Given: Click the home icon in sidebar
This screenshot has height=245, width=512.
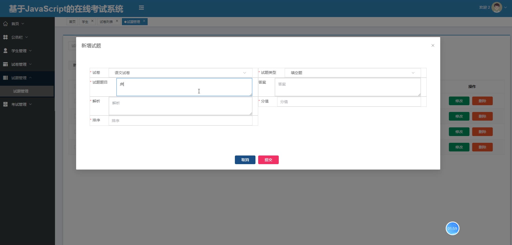Looking at the screenshot, I should pyautogui.click(x=5, y=24).
